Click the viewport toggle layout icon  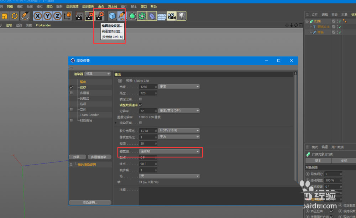pos(300,25)
